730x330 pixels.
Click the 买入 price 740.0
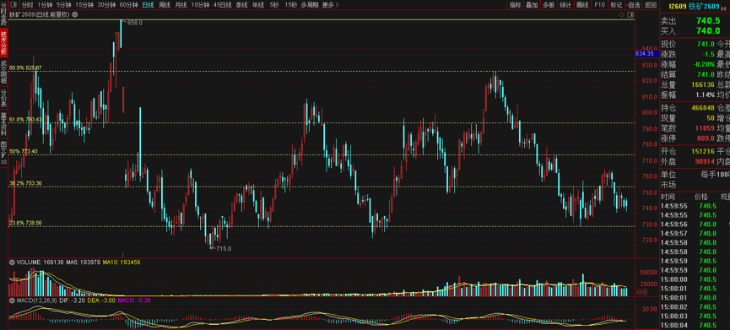coord(709,30)
